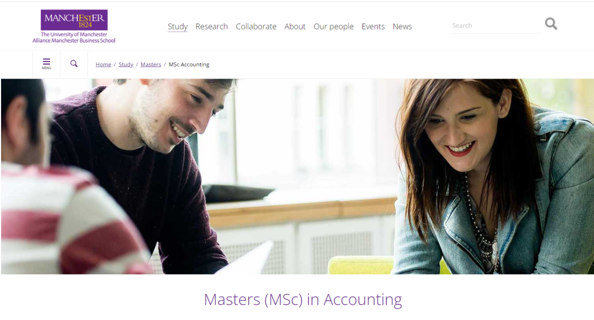Follow the Masters breadcrumb link
This screenshot has height=320, width=594.
(151, 64)
